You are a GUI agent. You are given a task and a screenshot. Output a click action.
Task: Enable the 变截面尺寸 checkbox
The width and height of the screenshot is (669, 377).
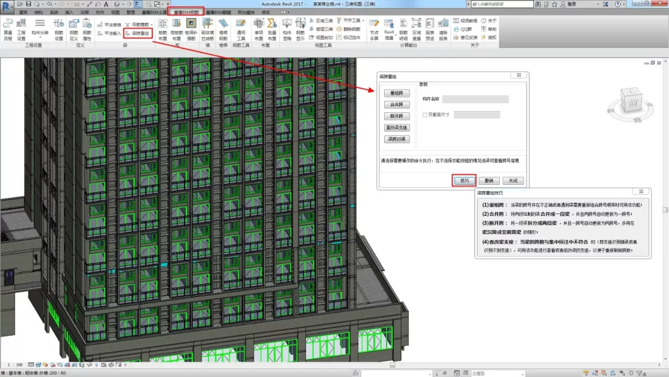(425, 115)
